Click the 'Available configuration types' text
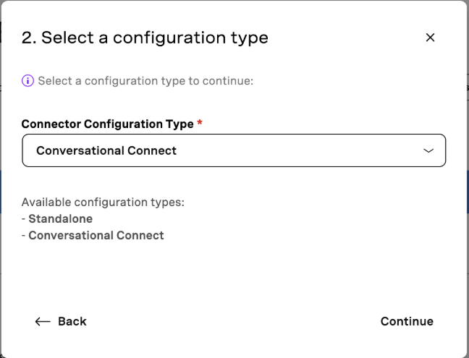This screenshot has width=469, height=358. [103, 203]
